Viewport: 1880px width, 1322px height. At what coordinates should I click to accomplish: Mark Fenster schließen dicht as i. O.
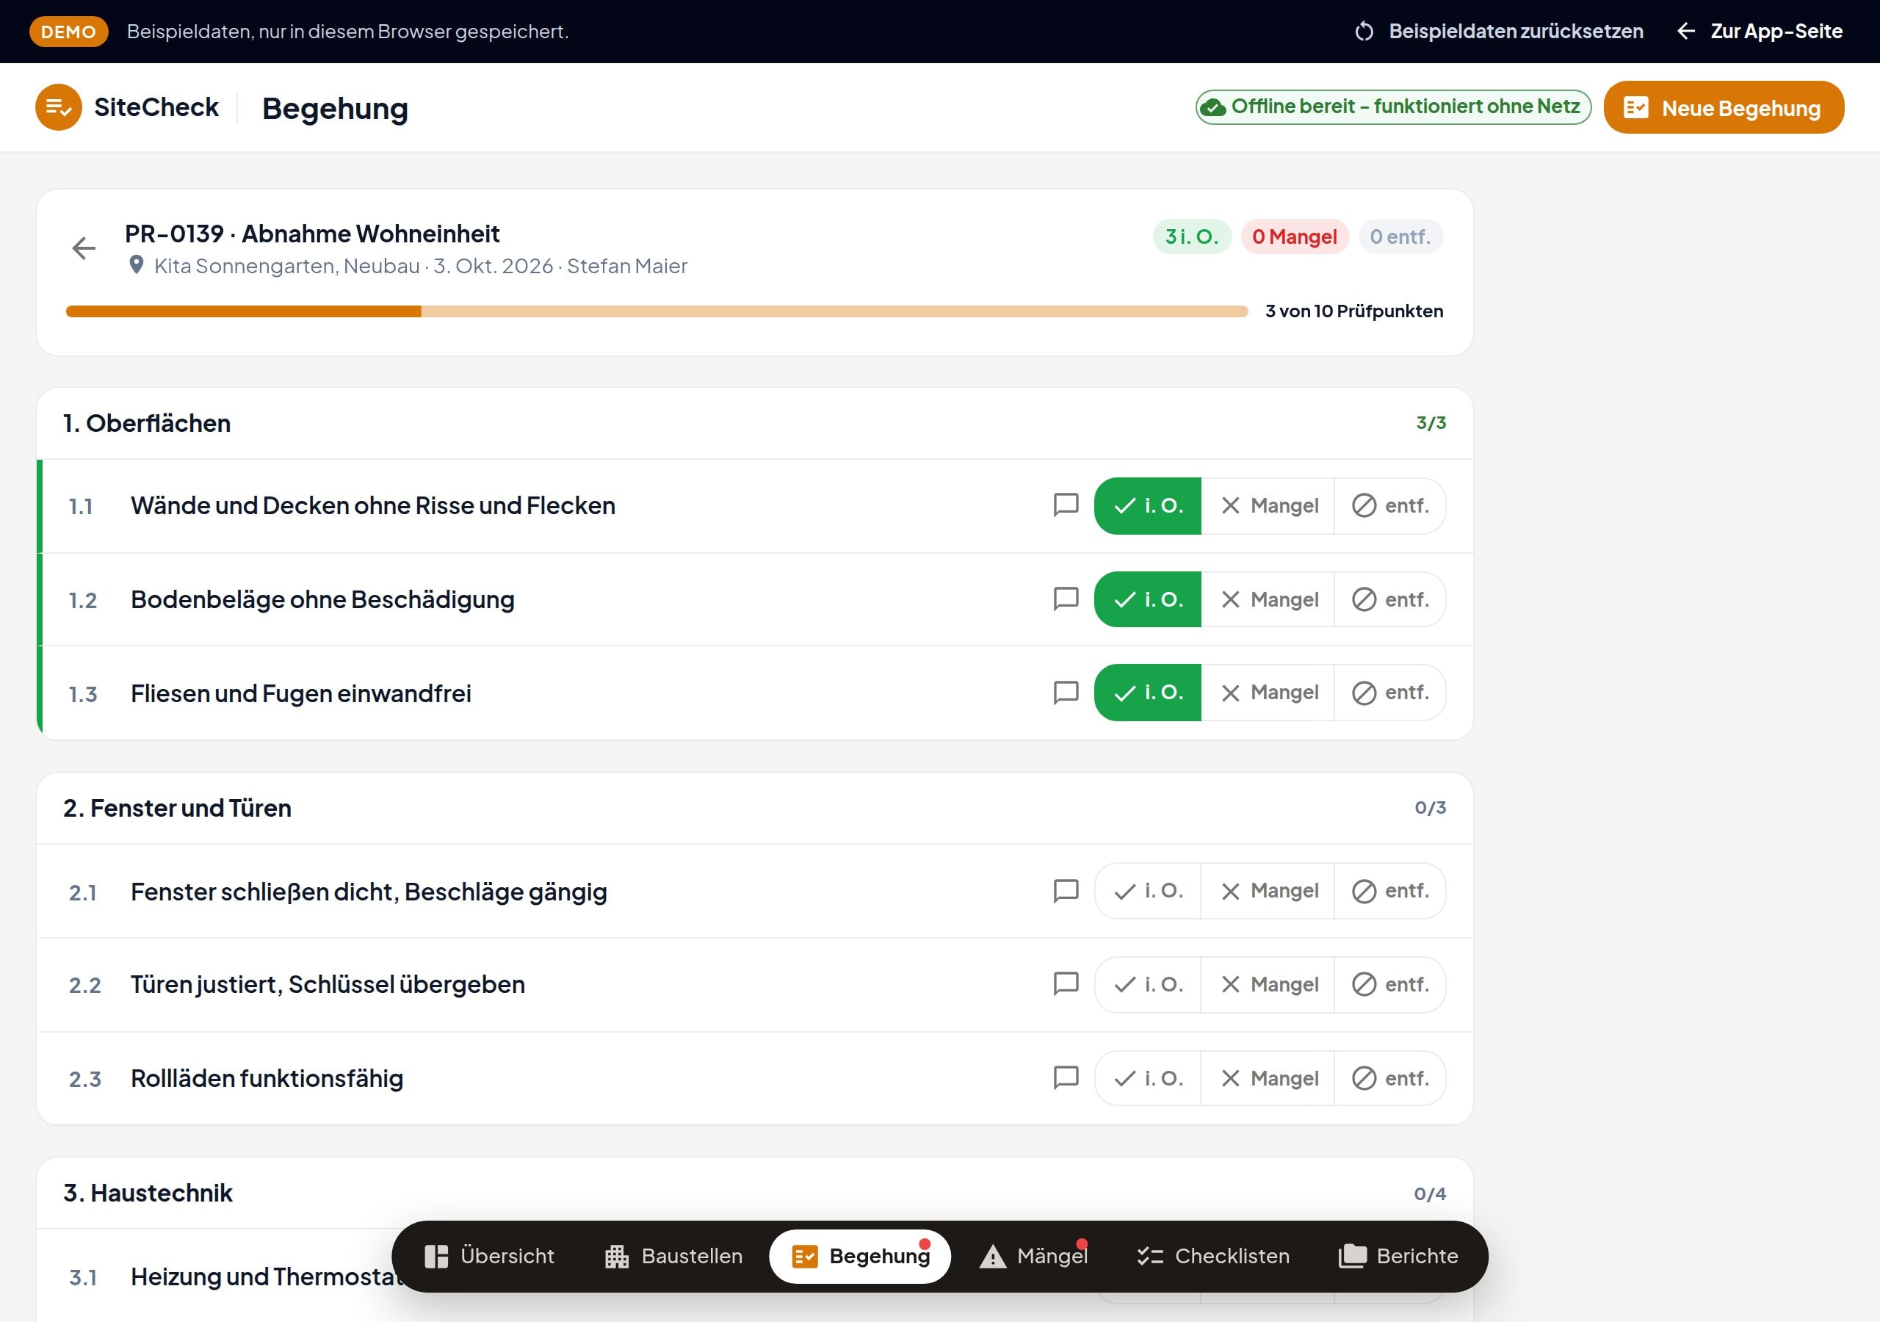1147,890
